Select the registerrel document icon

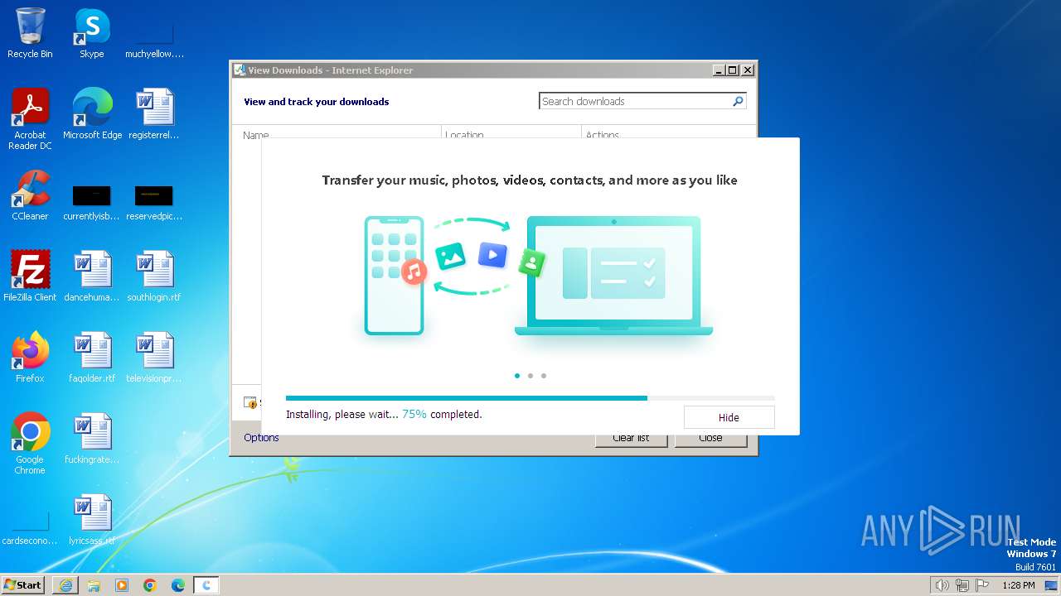[x=154, y=113]
